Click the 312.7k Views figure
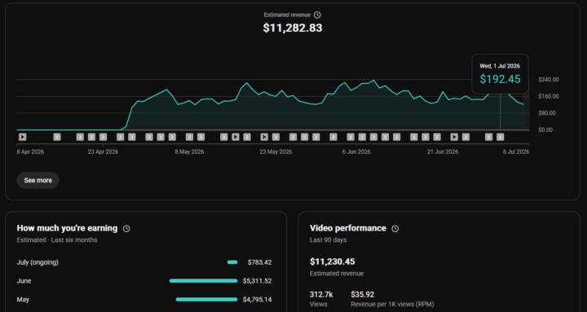 click(x=321, y=295)
